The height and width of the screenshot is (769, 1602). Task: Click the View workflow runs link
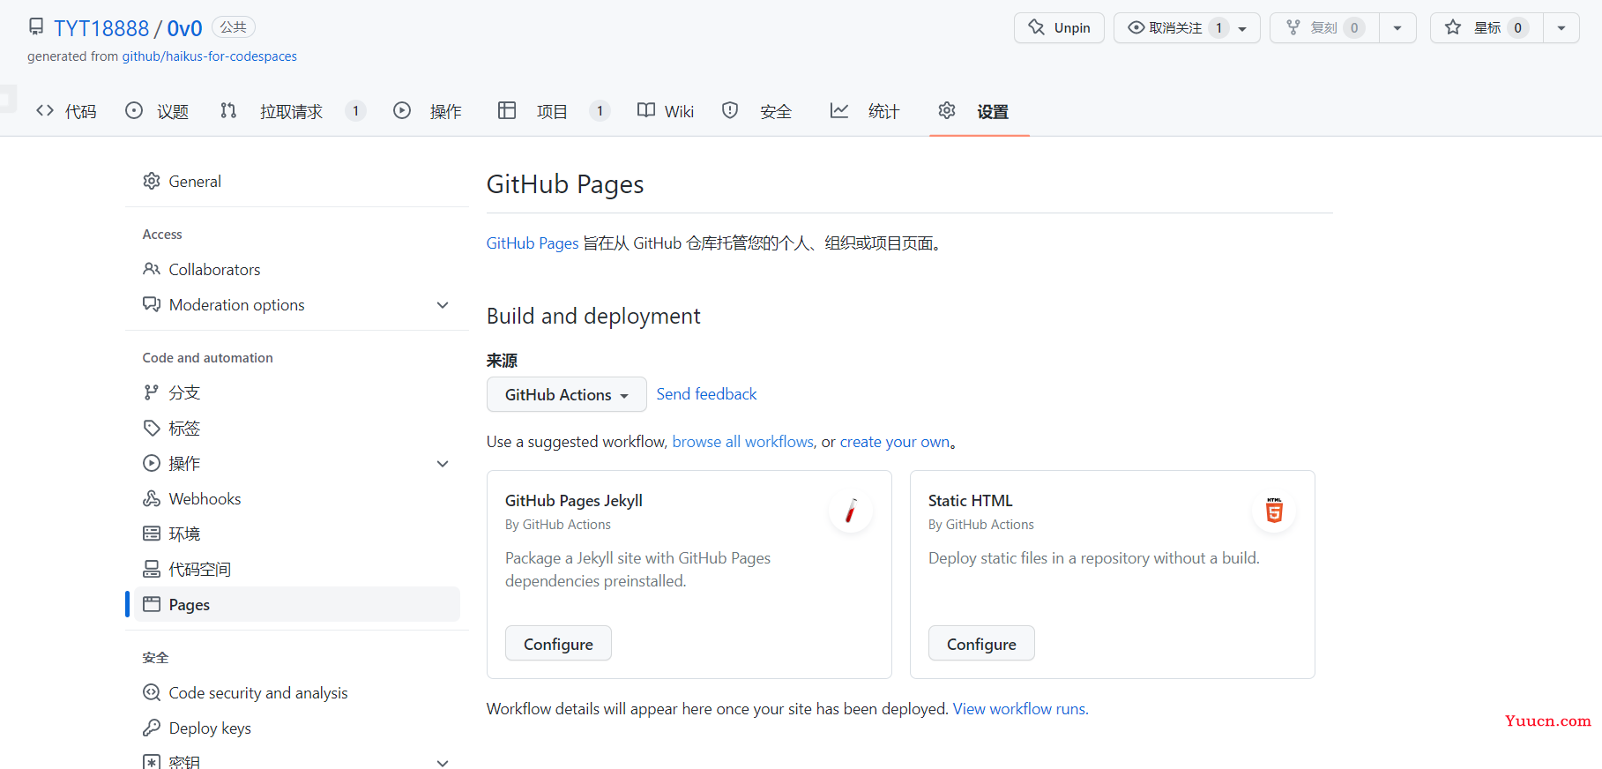[x=1020, y=709]
